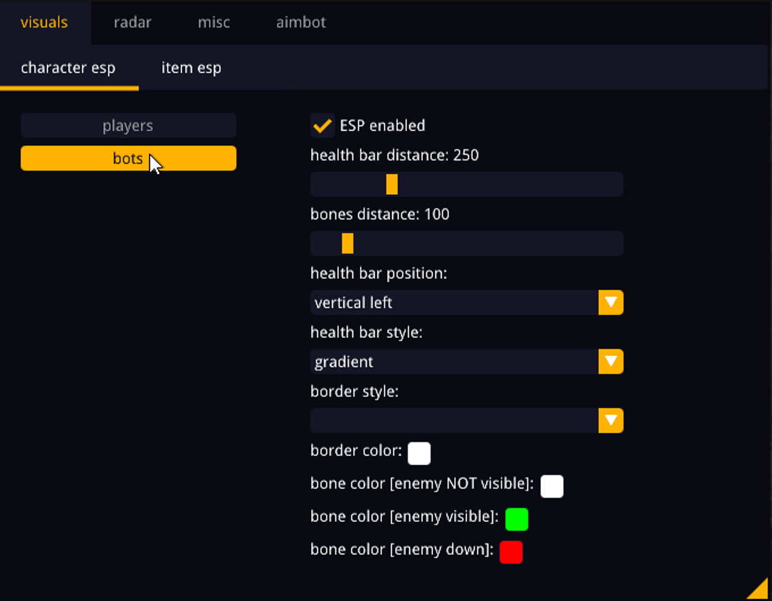The height and width of the screenshot is (601, 772).
Task: Click the resize grip triangle in window corner
Action: 759,590
